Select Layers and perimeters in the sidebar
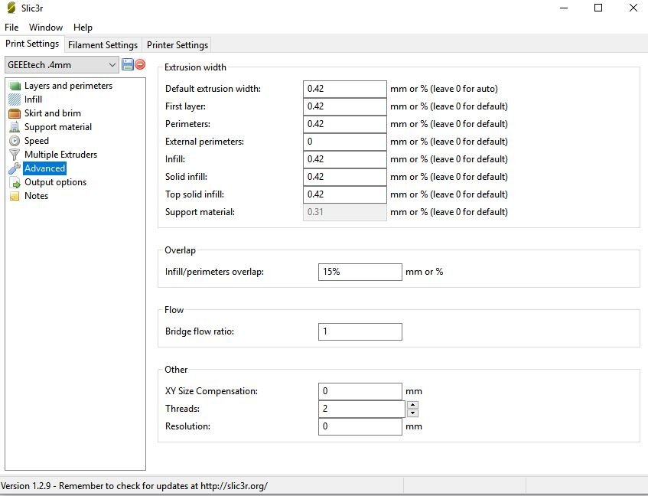Viewport: 648px width, 496px height. 69,86
